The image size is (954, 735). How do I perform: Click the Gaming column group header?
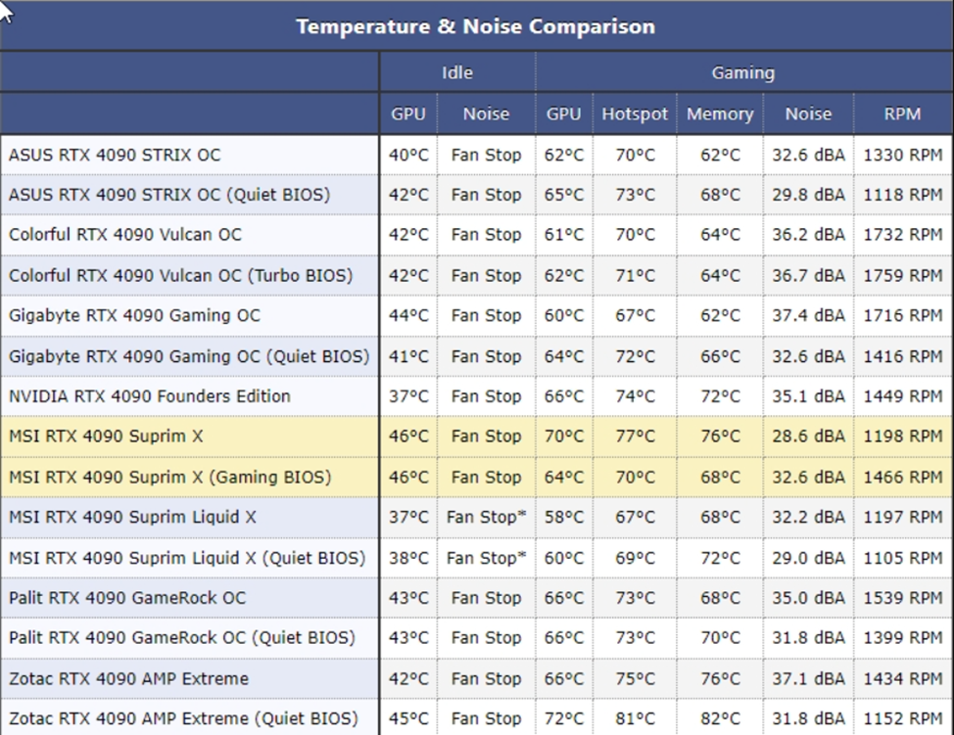(x=742, y=72)
